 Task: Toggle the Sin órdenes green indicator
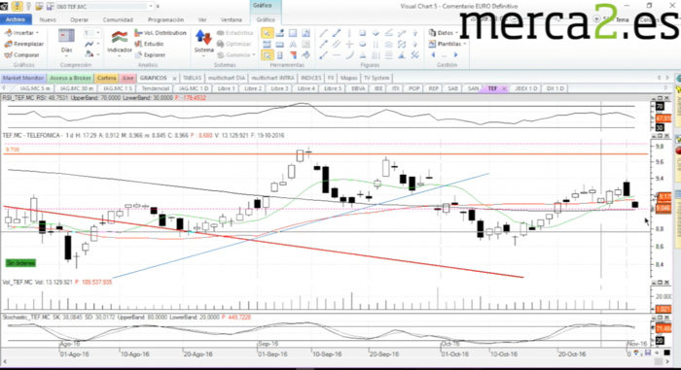click(20, 263)
